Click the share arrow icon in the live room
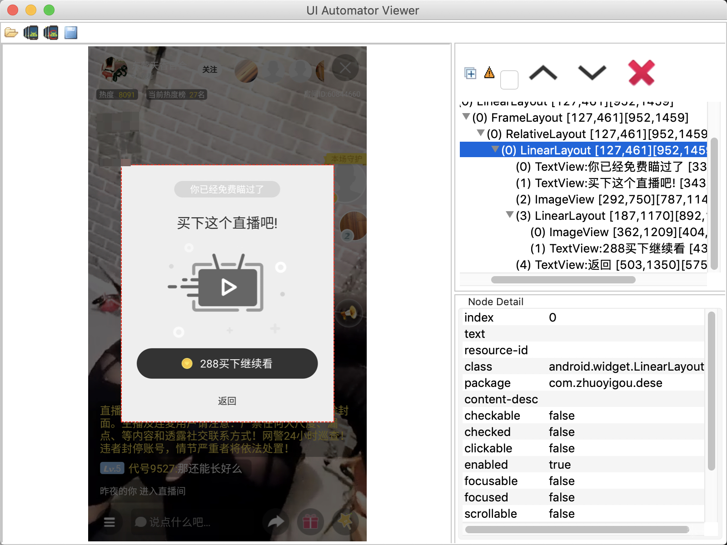727x545 pixels. click(276, 522)
